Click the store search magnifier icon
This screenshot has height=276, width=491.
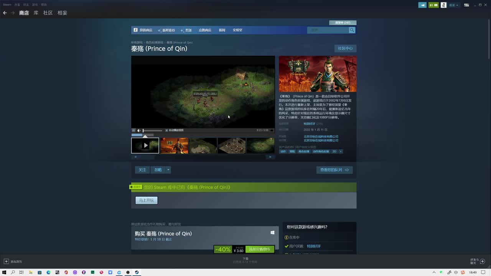click(x=352, y=30)
